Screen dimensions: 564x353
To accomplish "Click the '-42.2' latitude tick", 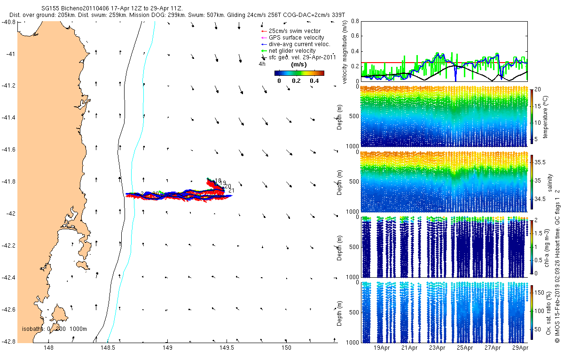I will 8,246.
